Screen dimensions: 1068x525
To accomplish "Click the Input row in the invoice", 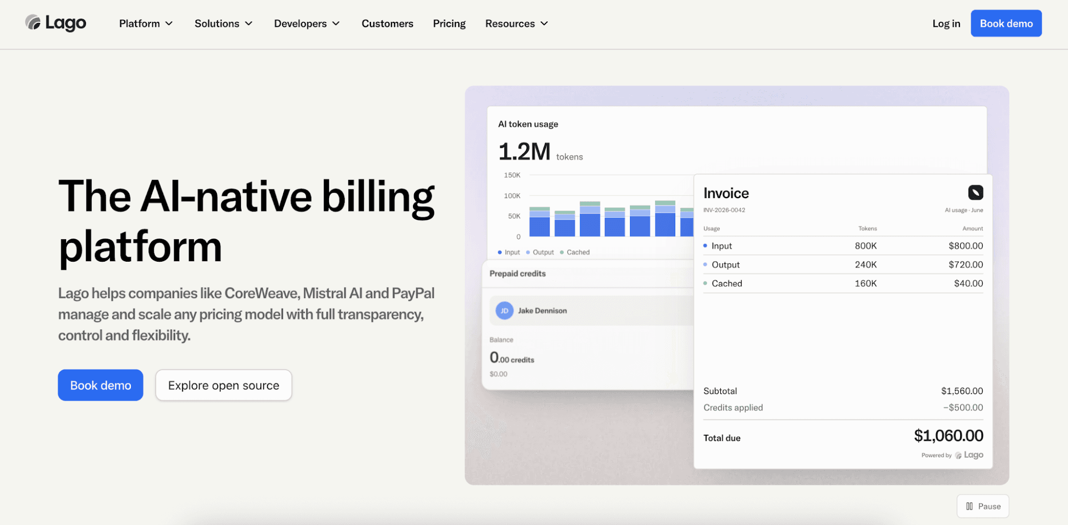I will 843,246.
